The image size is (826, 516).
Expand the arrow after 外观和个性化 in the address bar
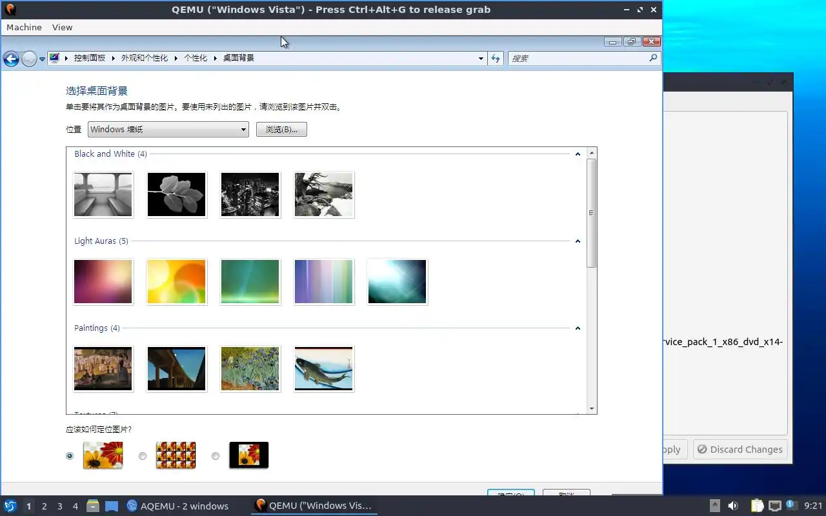coord(176,58)
